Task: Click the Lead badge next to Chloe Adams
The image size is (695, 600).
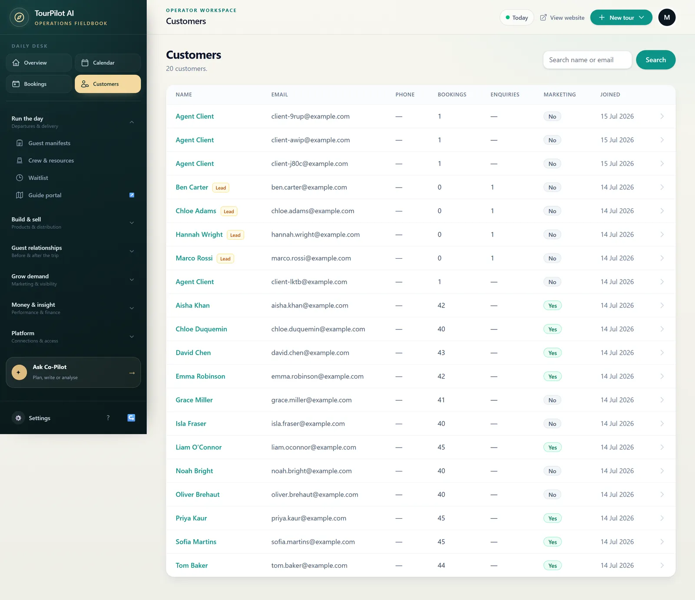Action: 229,211
